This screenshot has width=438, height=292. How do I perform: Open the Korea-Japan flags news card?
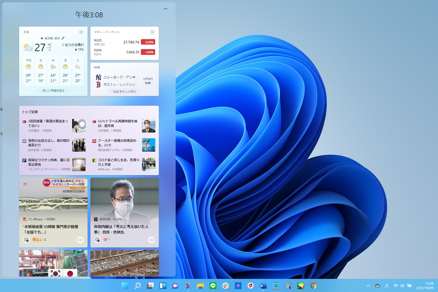pos(53,263)
